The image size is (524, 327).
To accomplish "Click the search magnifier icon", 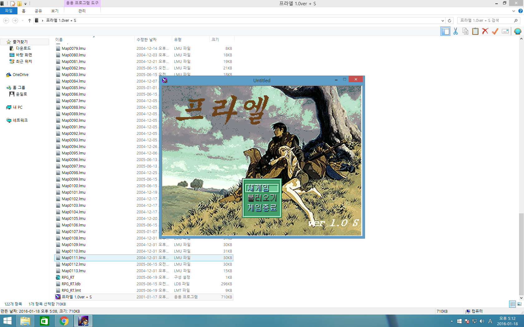I will click(x=516, y=21).
